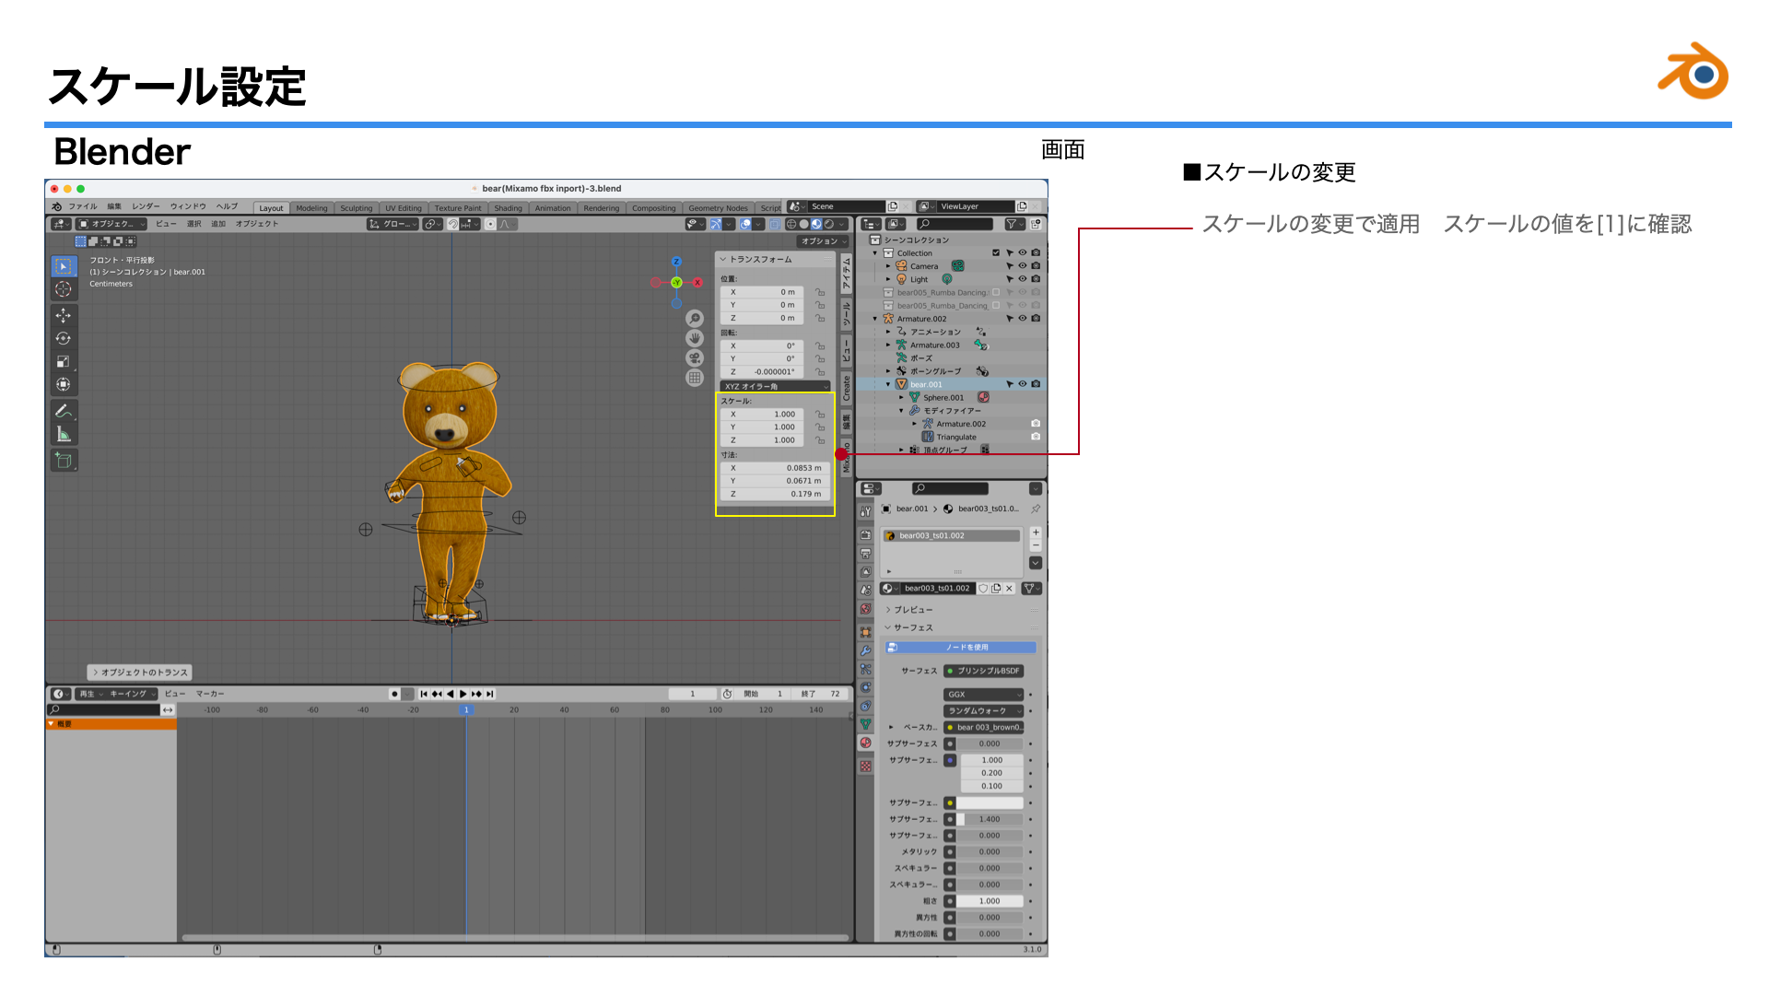1769x995 pixels.
Task: Open the Render menu
Action: [146, 206]
